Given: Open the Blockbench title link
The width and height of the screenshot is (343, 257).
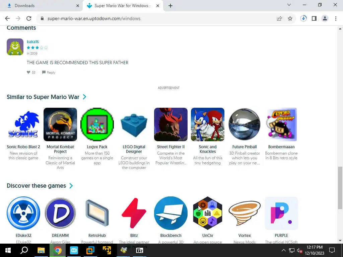Looking at the screenshot, I should [170, 236].
